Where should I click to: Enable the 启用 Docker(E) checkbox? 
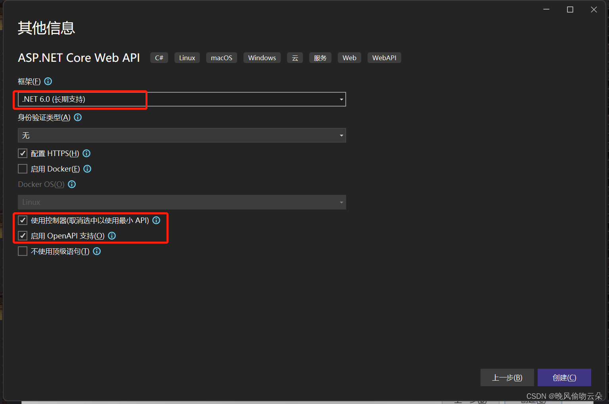pyautogui.click(x=23, y=169)
